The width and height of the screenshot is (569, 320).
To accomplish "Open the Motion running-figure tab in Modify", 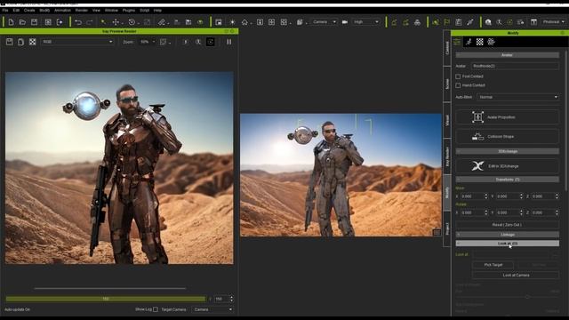I will tap(469, 42).
